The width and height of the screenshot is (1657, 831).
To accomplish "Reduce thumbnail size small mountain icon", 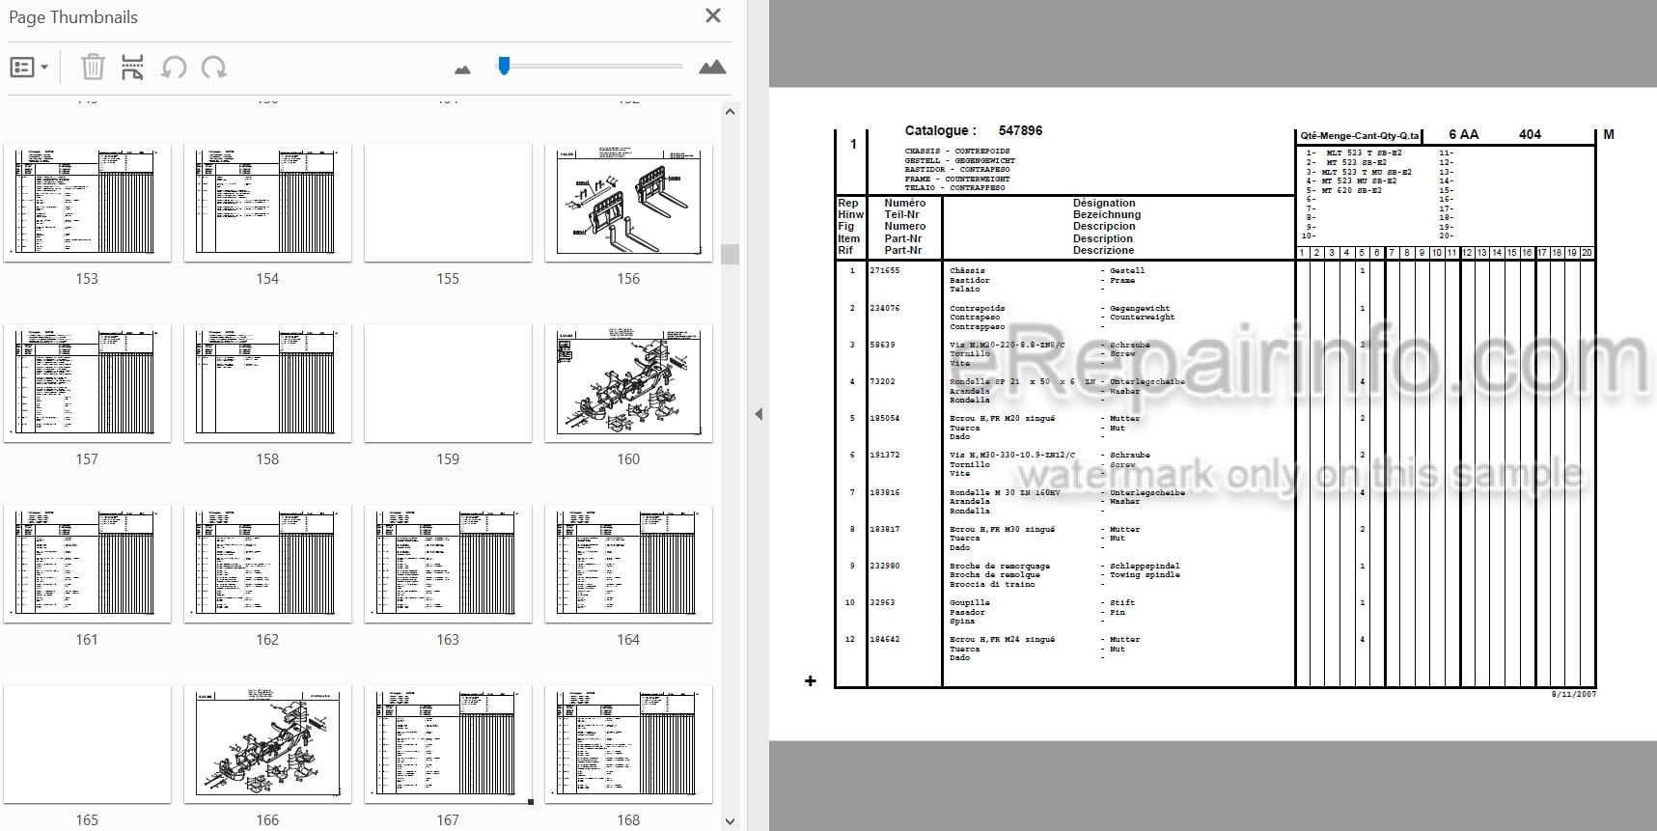I will [x=462, y=69].
